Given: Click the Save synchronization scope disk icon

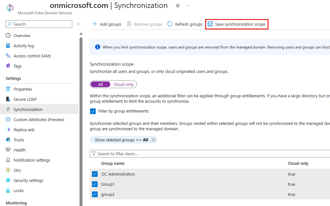Looking at the screenshot, I should pos(210,24).
